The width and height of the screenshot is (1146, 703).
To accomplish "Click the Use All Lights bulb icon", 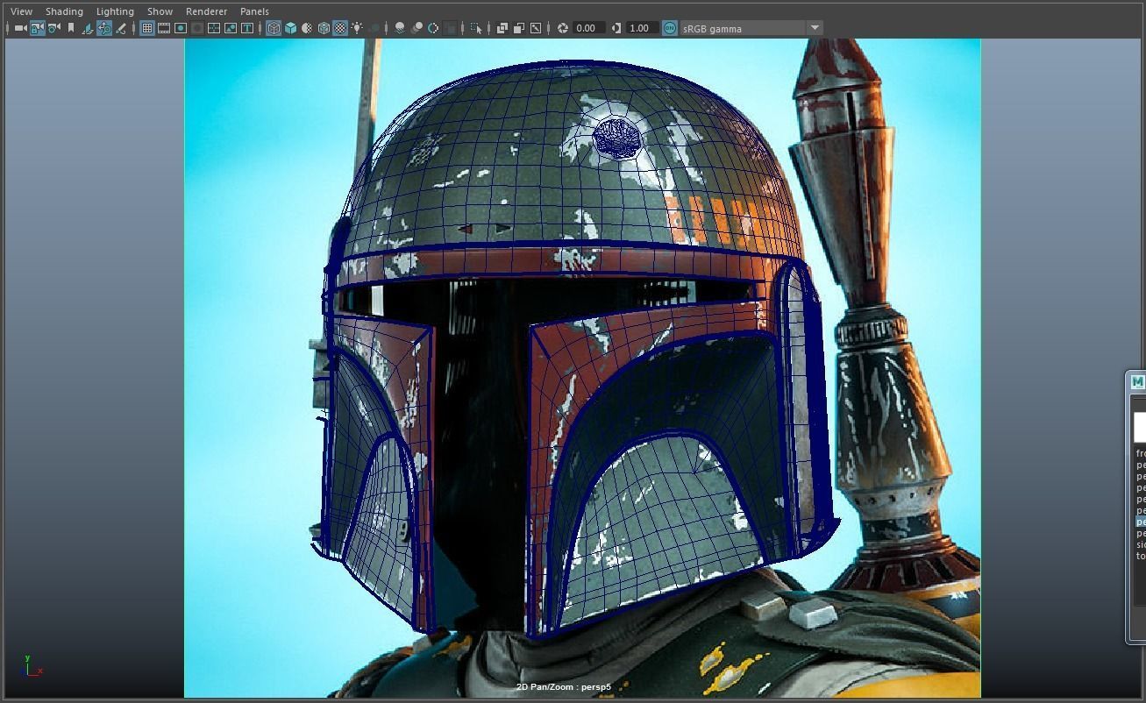I will pos(357,28).
